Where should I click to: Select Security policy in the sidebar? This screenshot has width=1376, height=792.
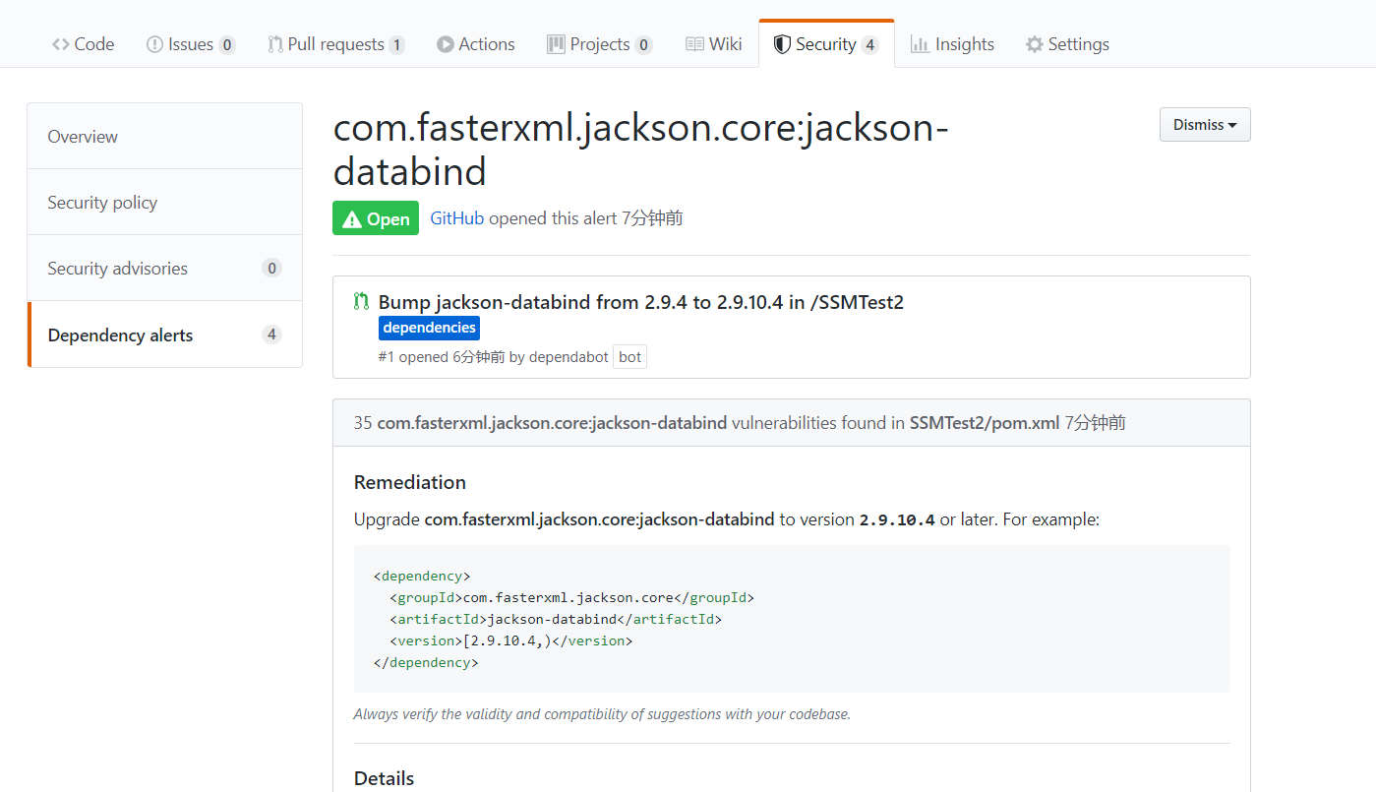(164, 202)
